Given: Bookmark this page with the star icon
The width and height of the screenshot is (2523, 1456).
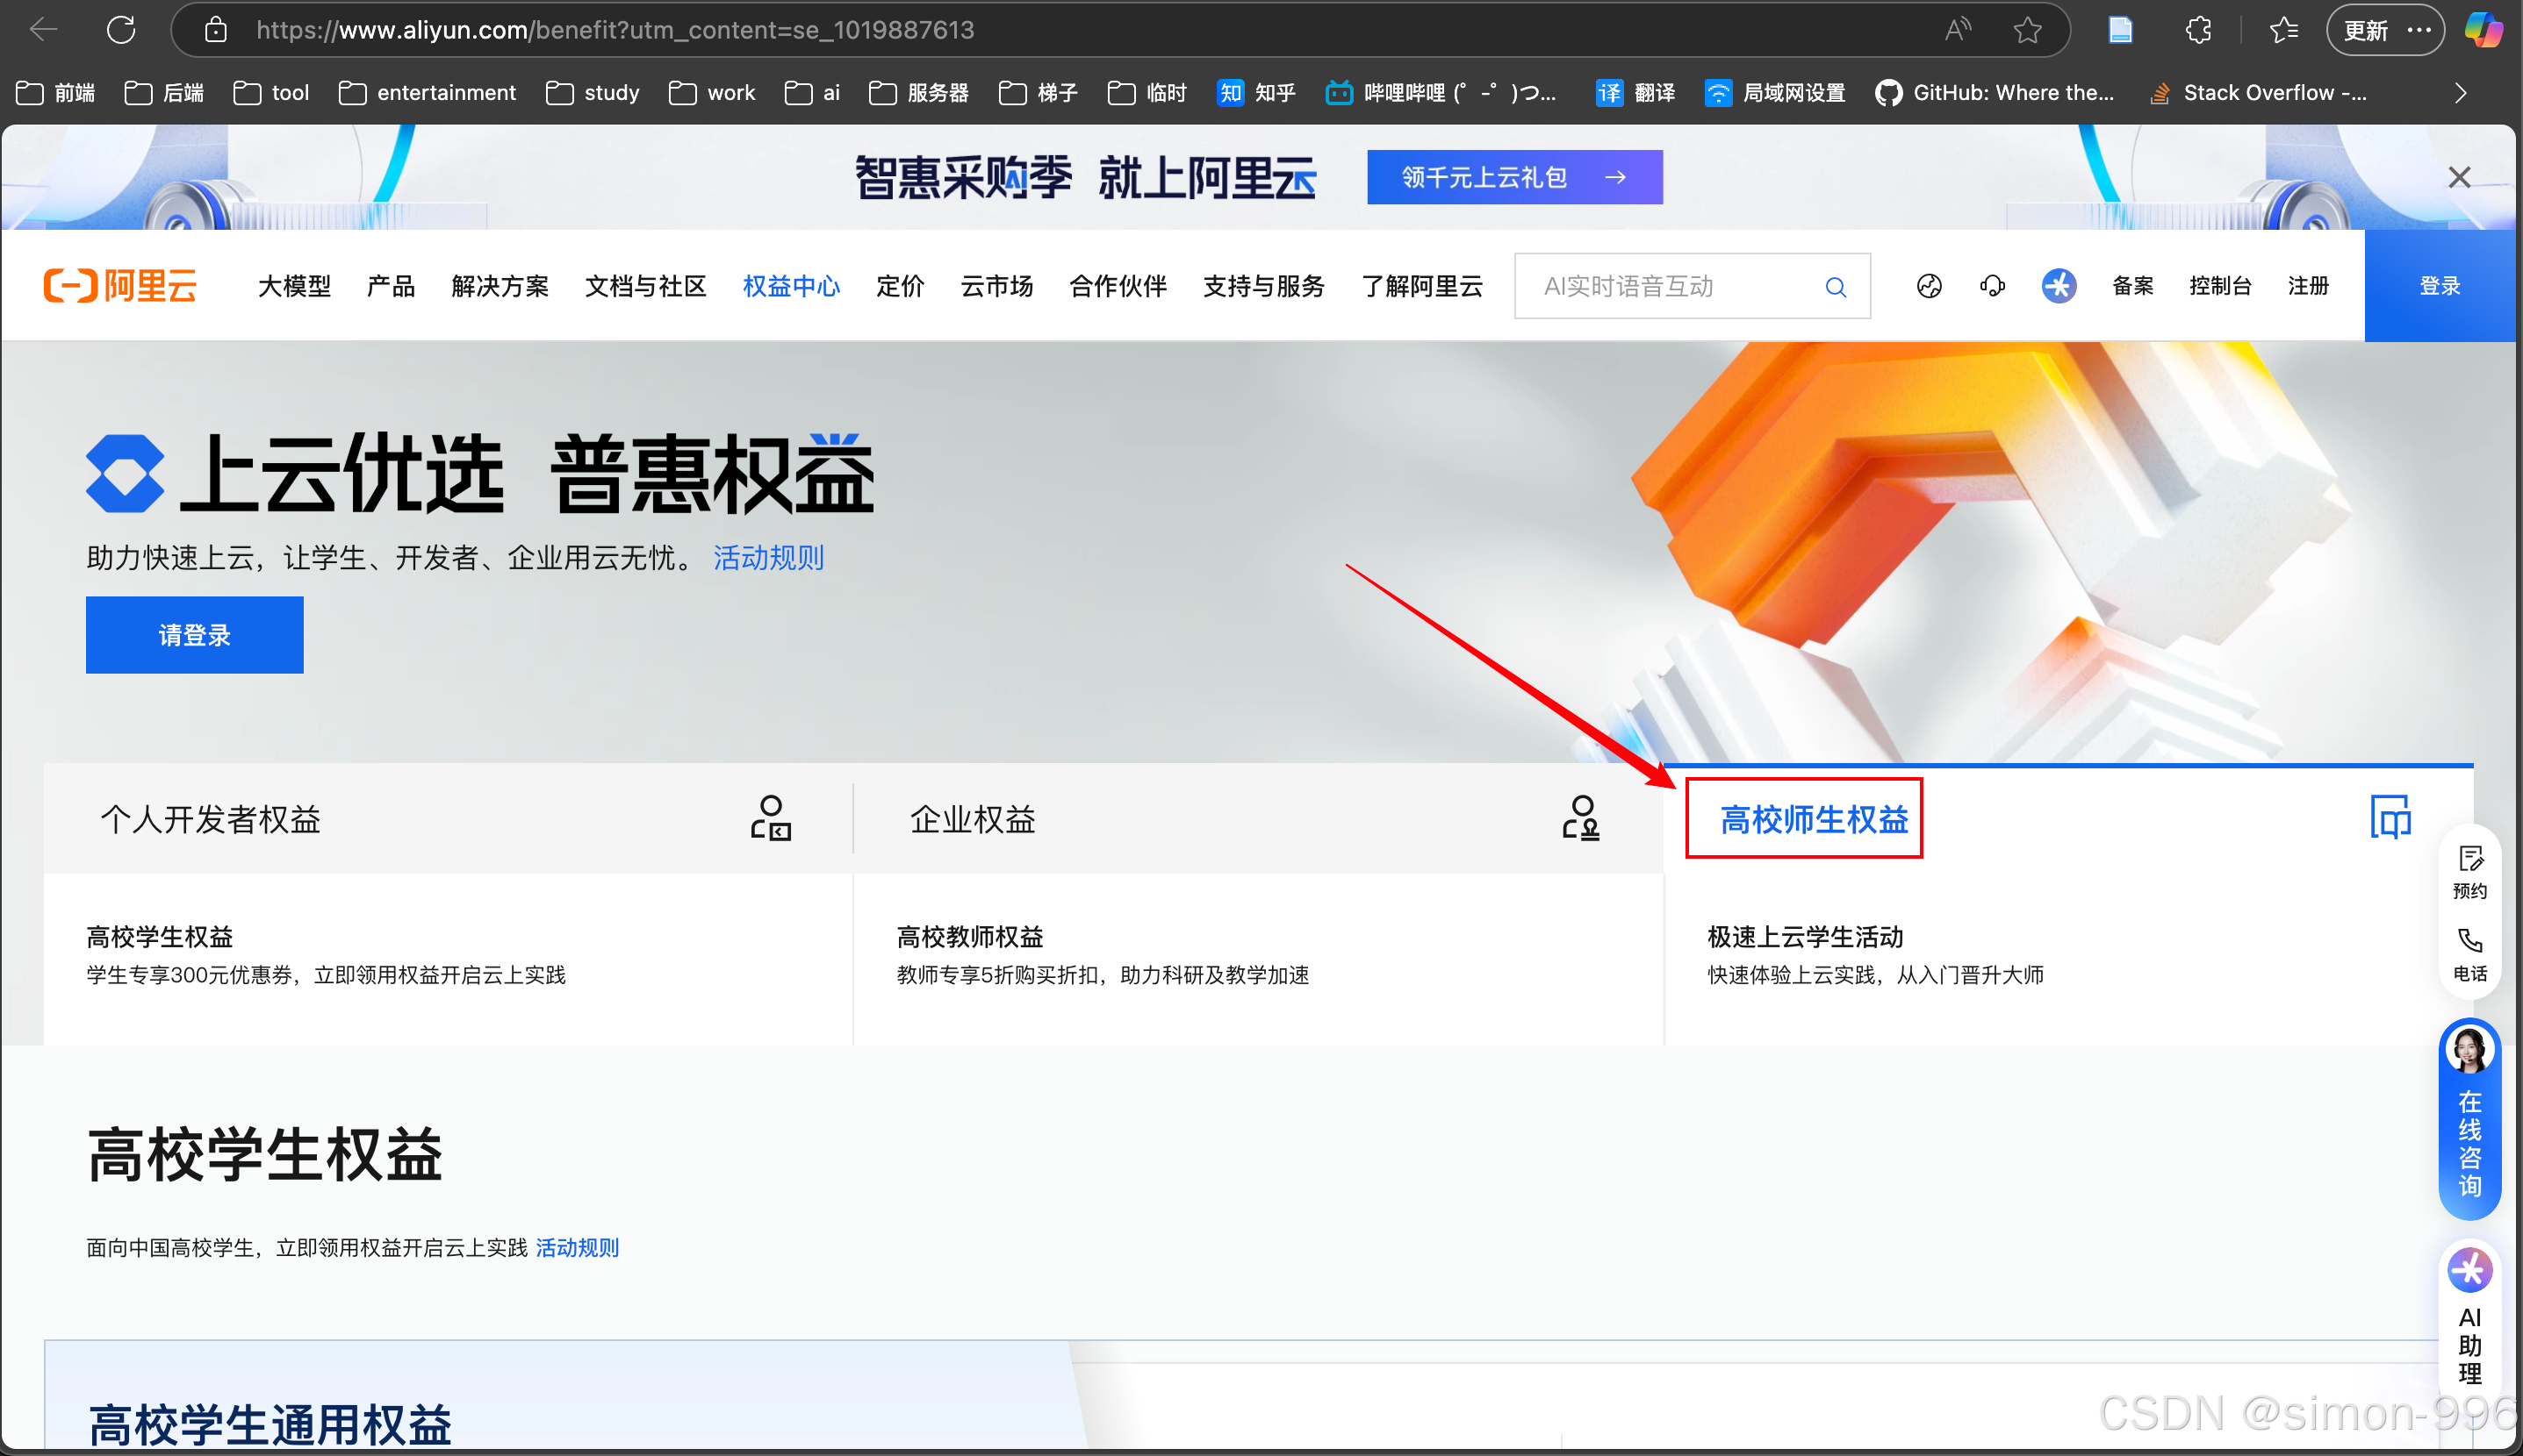Looking at the screenshot, I should (2028, 30).
